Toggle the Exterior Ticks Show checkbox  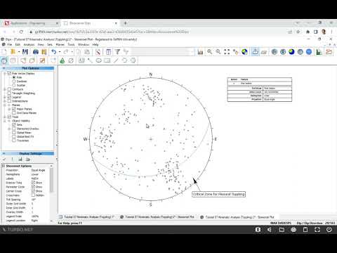pyautogui.click(x=33, y=182)
